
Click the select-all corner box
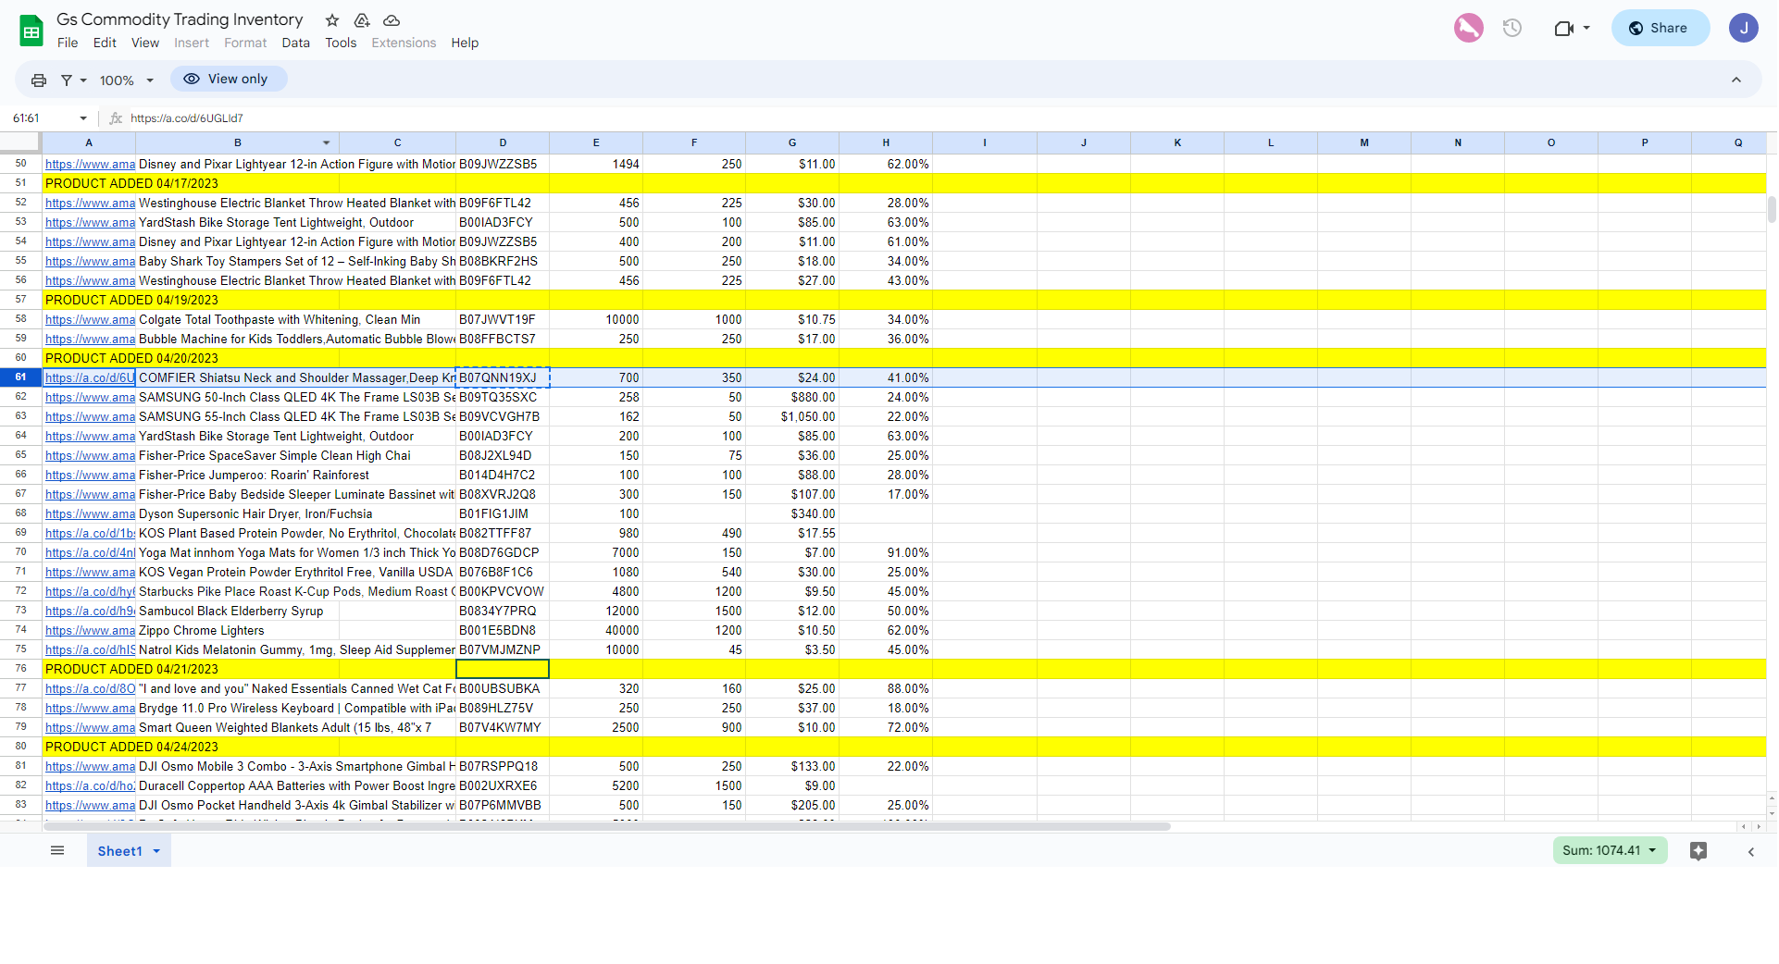[20, 142]
